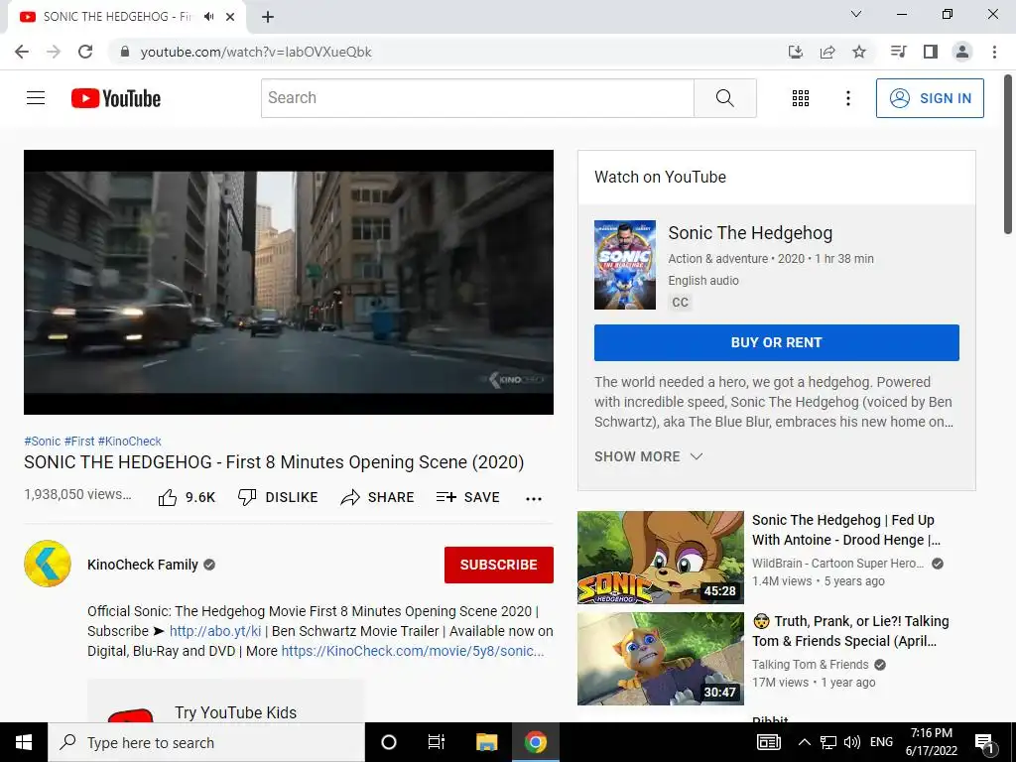The height and width of the screenshot is (762, 1016).
Task: Open Task View on taskbar
Action: click(x=437, y=742)
